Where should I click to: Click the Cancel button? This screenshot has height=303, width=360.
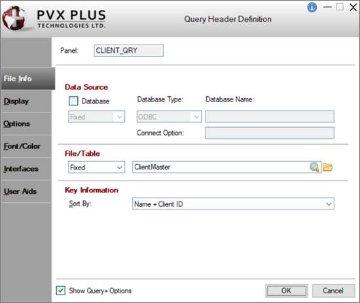[333, 291]
